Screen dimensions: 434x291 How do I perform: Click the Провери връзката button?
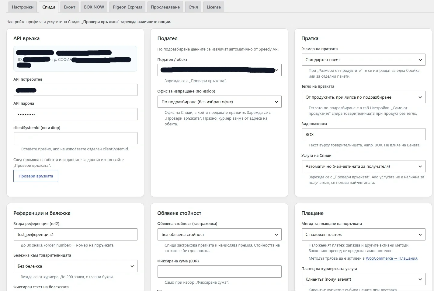click(x=36, y=176)
